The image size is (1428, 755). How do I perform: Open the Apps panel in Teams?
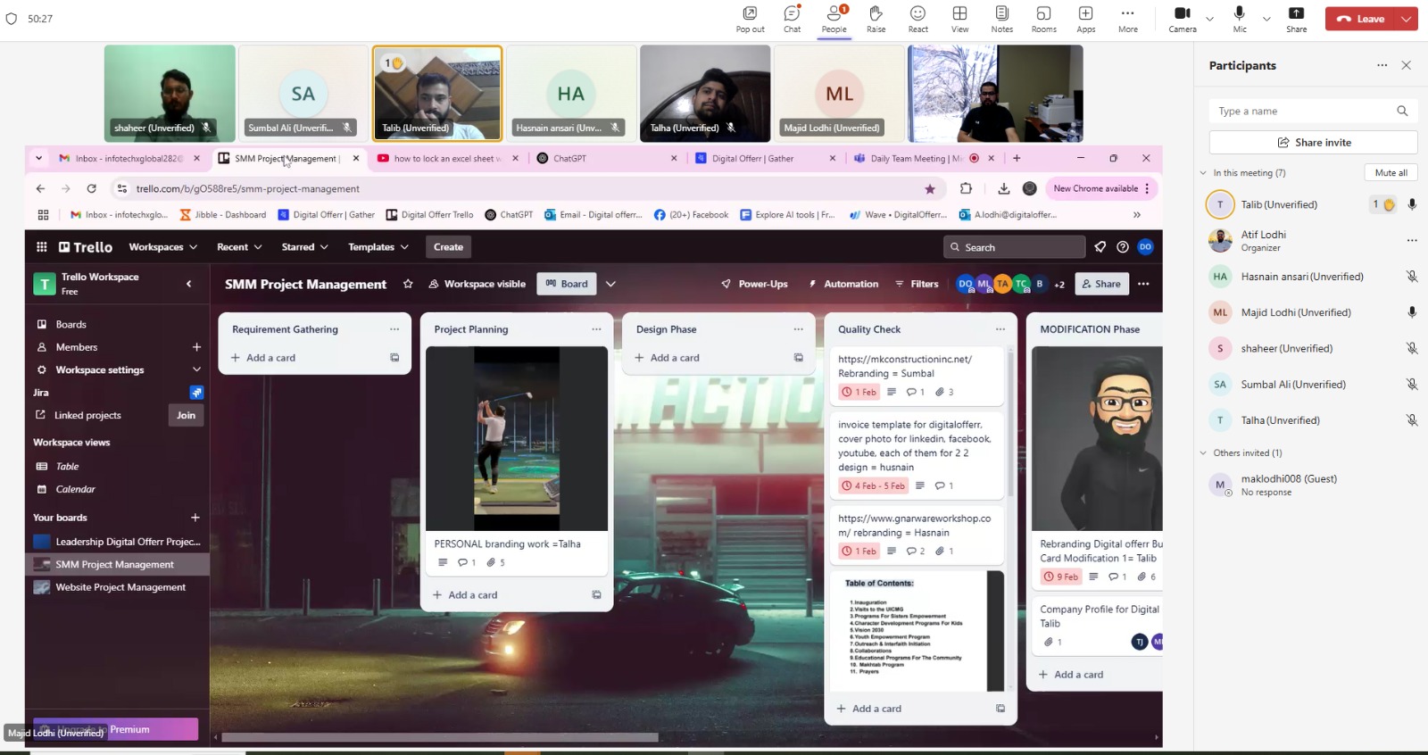(1085, 18)
